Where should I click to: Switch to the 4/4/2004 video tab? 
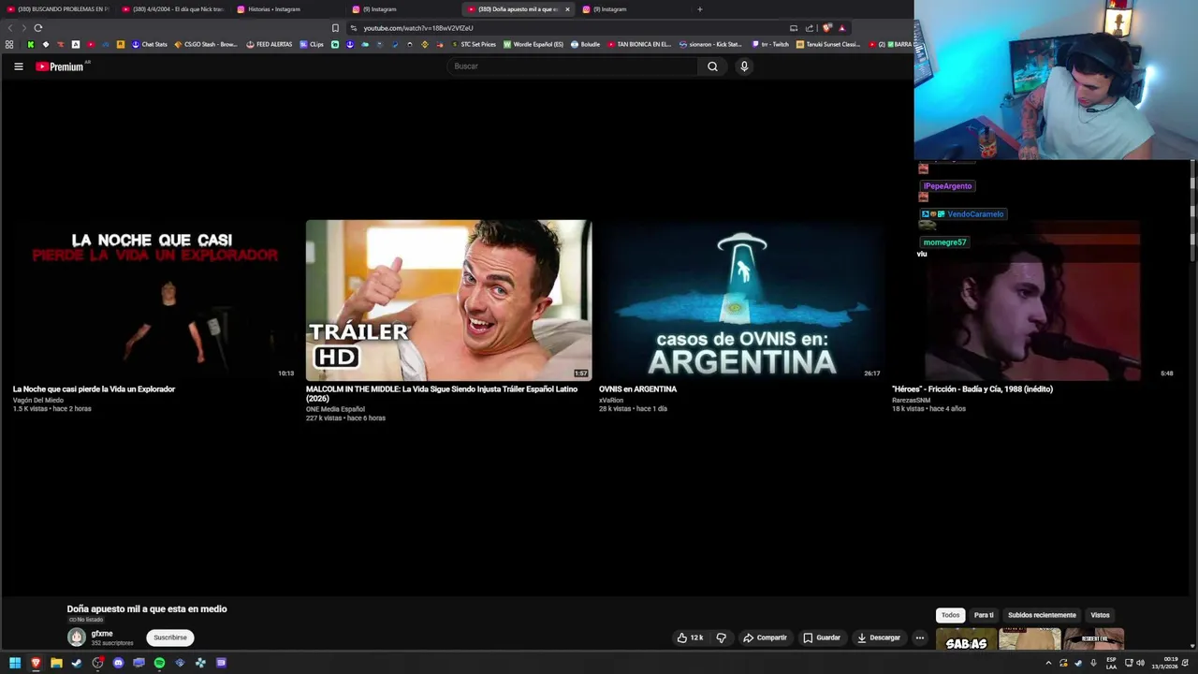173,9
